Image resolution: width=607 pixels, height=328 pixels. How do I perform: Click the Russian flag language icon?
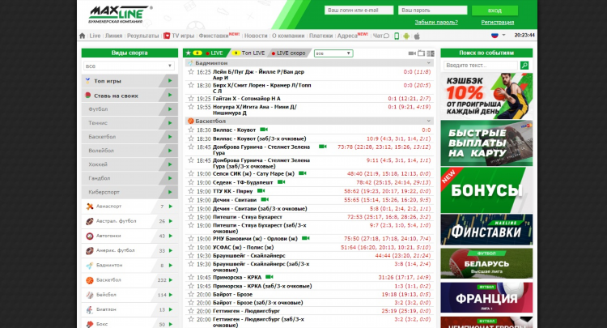(x=495, y=36)
